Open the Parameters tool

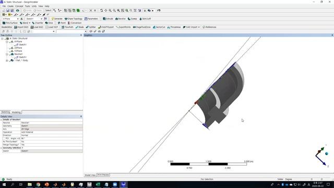coord(91,19)
